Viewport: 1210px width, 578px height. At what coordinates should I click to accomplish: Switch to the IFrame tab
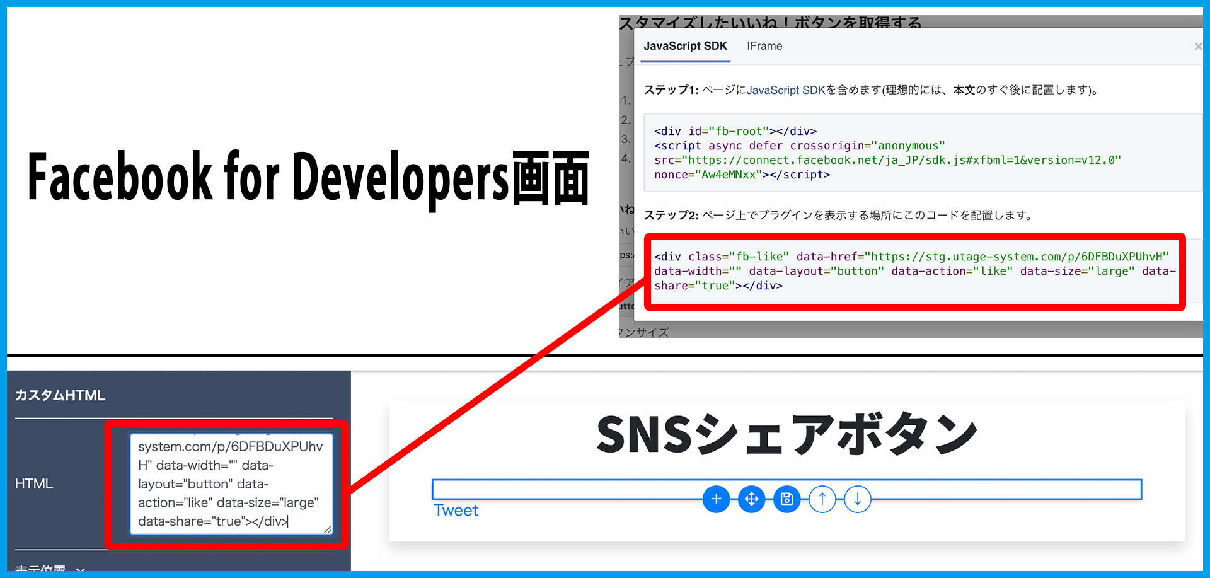[764, 46]
